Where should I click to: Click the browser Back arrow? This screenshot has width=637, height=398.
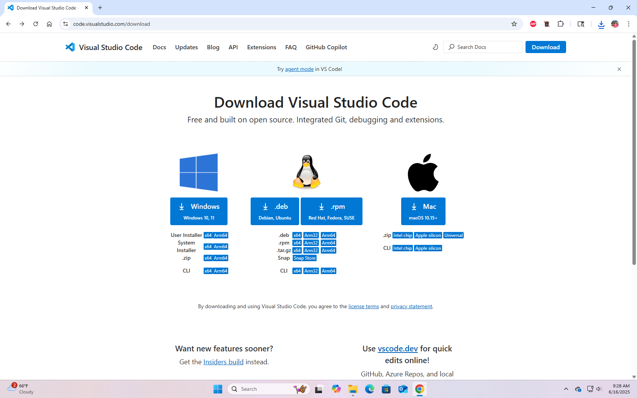tap(8, 24)
